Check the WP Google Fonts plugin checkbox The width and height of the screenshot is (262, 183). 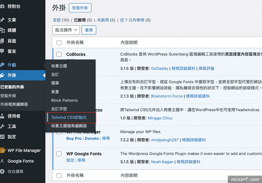pos(59,154)
